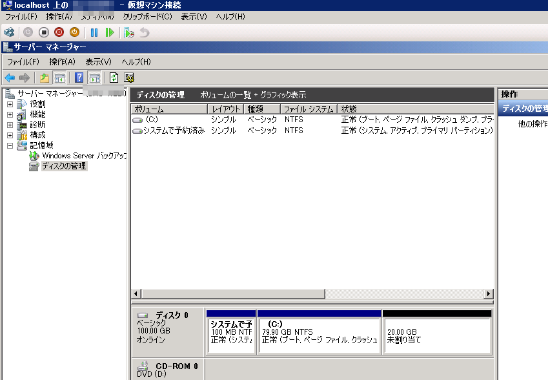Sort by レイアウト column header
The width and height of the screenshot is (548, 380).
coord(226,109)
